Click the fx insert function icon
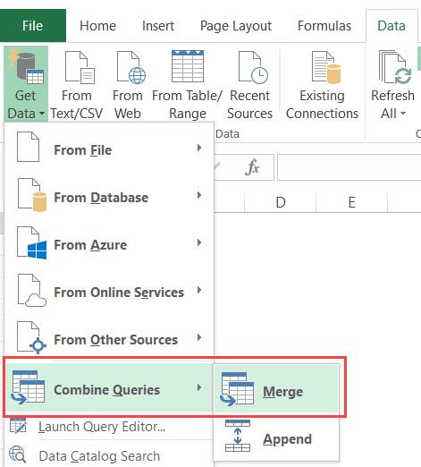 (252, 167)
